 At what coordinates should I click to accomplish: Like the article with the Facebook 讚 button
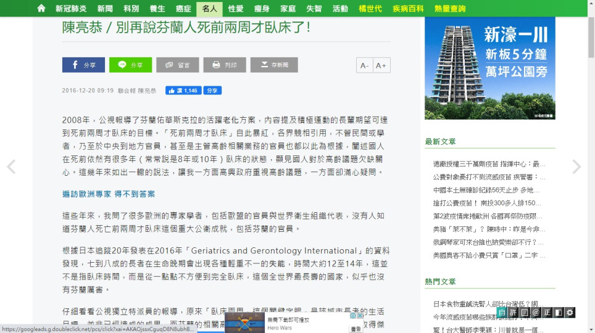coord(183,91)
